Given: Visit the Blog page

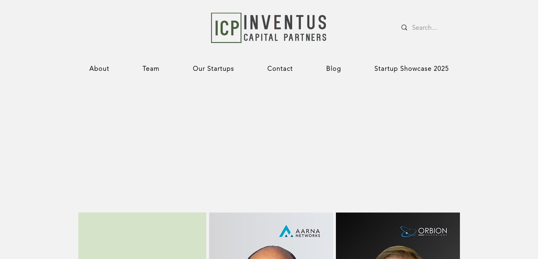Looking at the screenshot, I should tap(334, 69).
